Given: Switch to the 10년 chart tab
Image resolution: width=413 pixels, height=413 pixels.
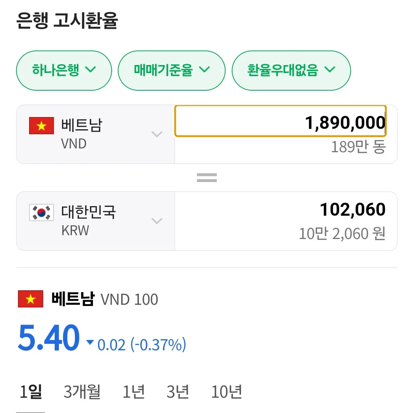Looking at the screenshot, I should pos(227,392).
